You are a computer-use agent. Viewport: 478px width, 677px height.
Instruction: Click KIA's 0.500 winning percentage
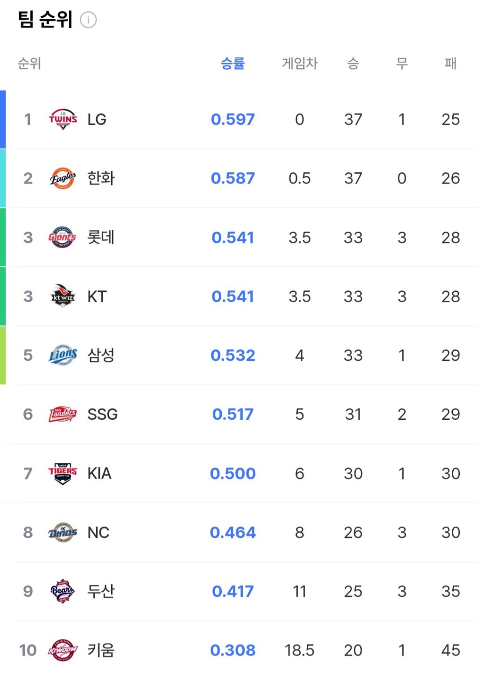point(232,473)
